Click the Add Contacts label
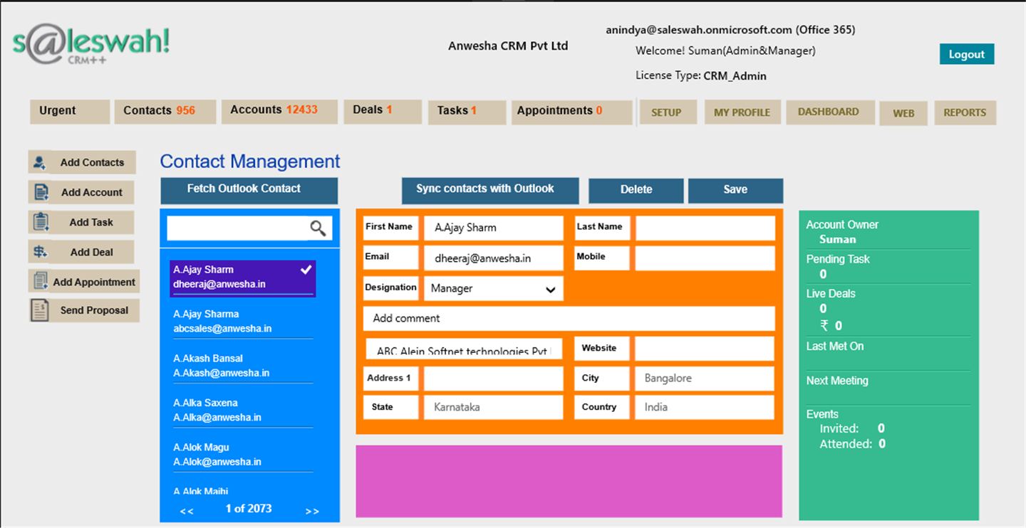This screenshot has height=528, width=1026. point(92,162)
